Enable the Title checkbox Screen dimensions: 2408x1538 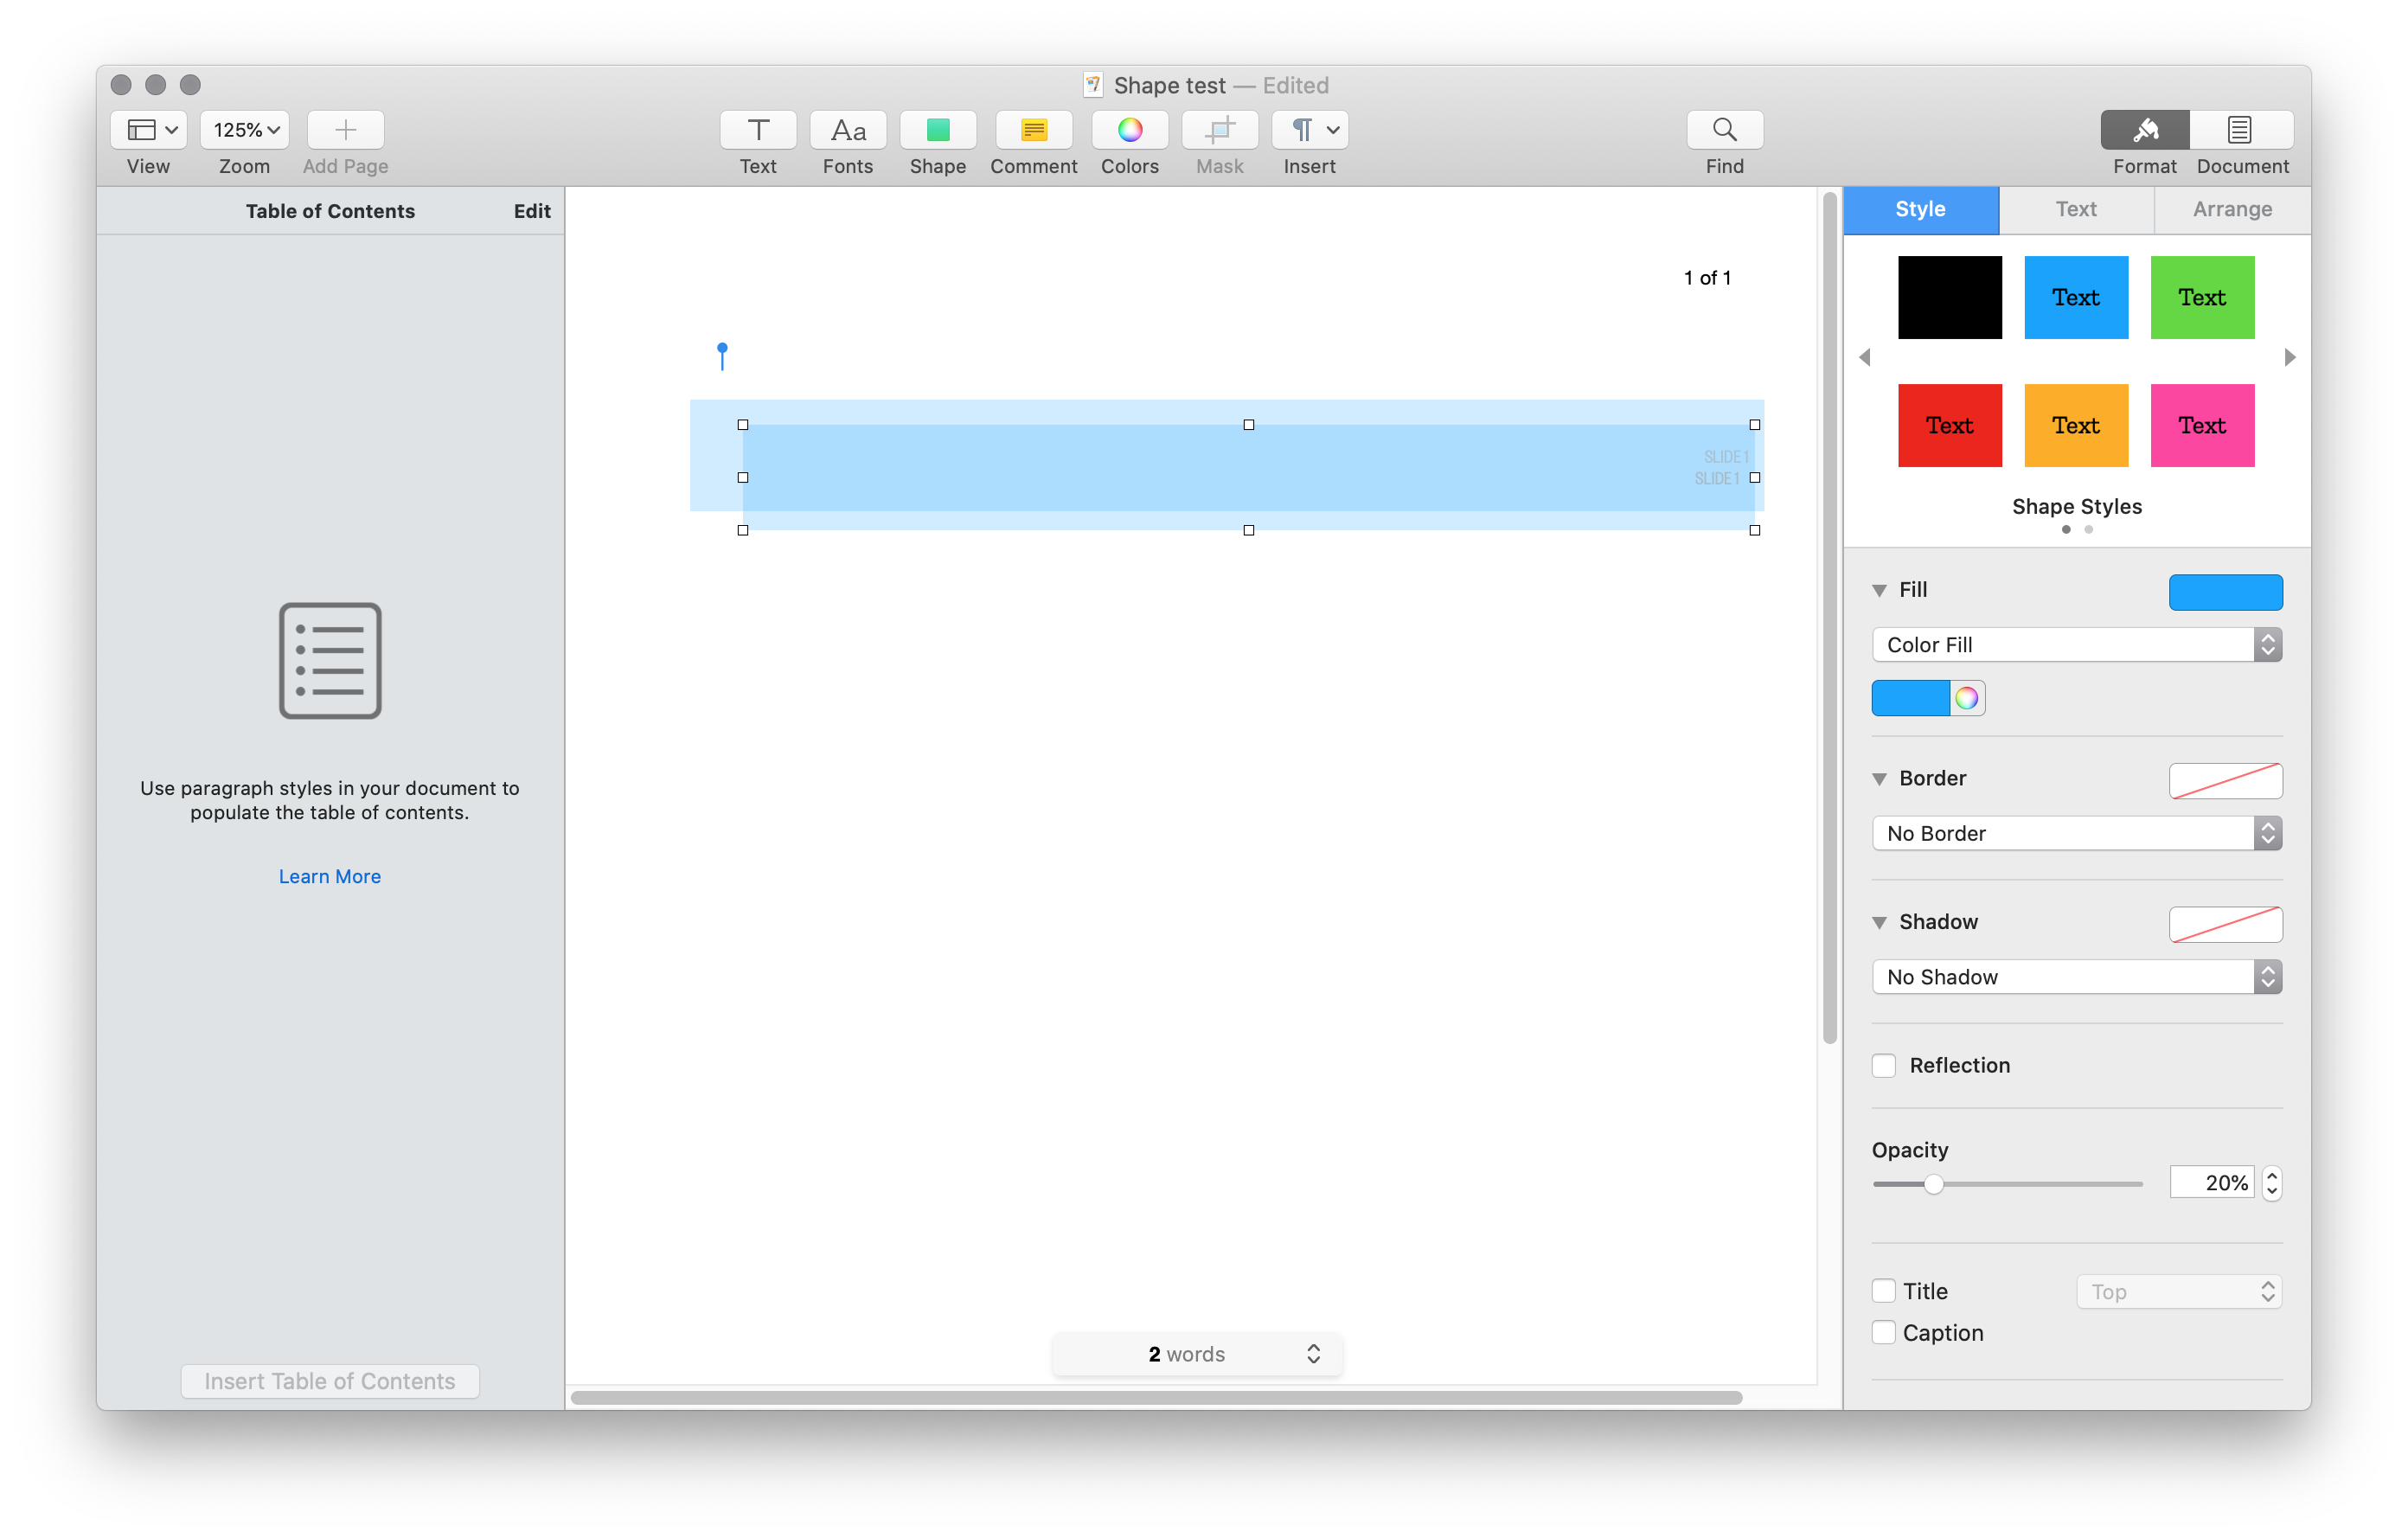point(1886,1289)
